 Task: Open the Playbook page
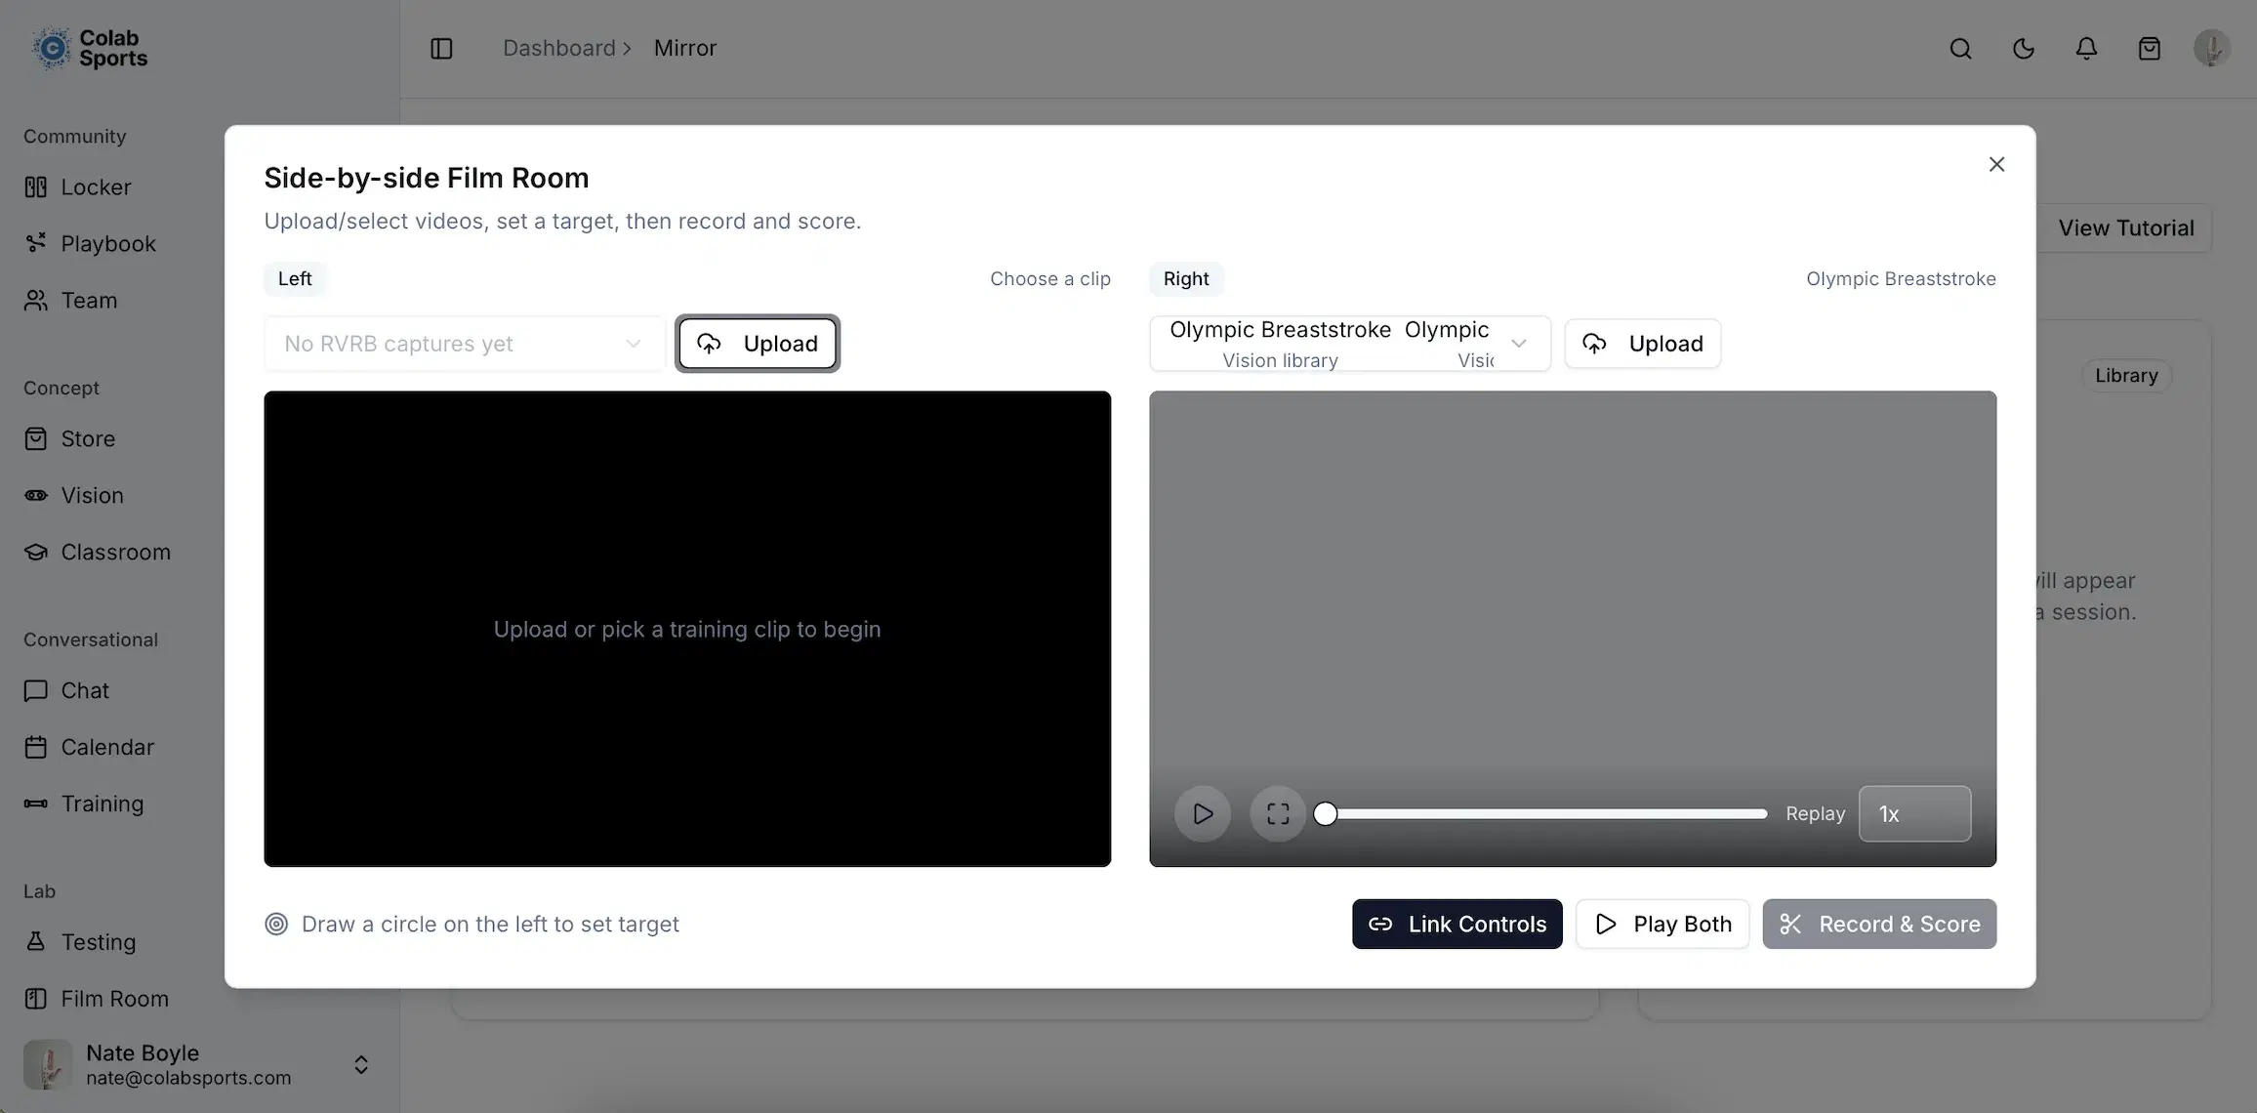tap(108, 243)
